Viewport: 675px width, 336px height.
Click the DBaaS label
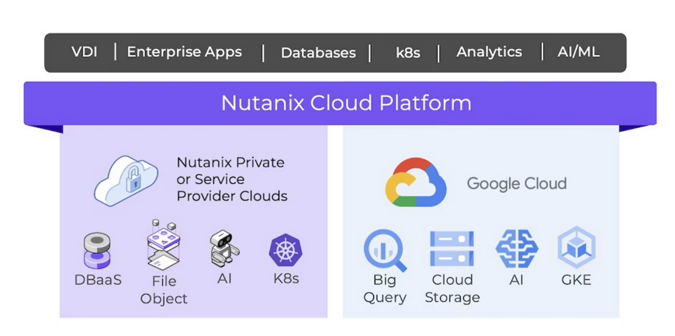click(x=99, y=280)
